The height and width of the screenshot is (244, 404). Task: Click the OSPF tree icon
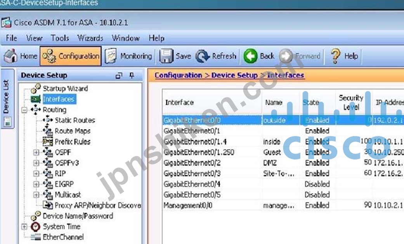[x=48, y=152]
